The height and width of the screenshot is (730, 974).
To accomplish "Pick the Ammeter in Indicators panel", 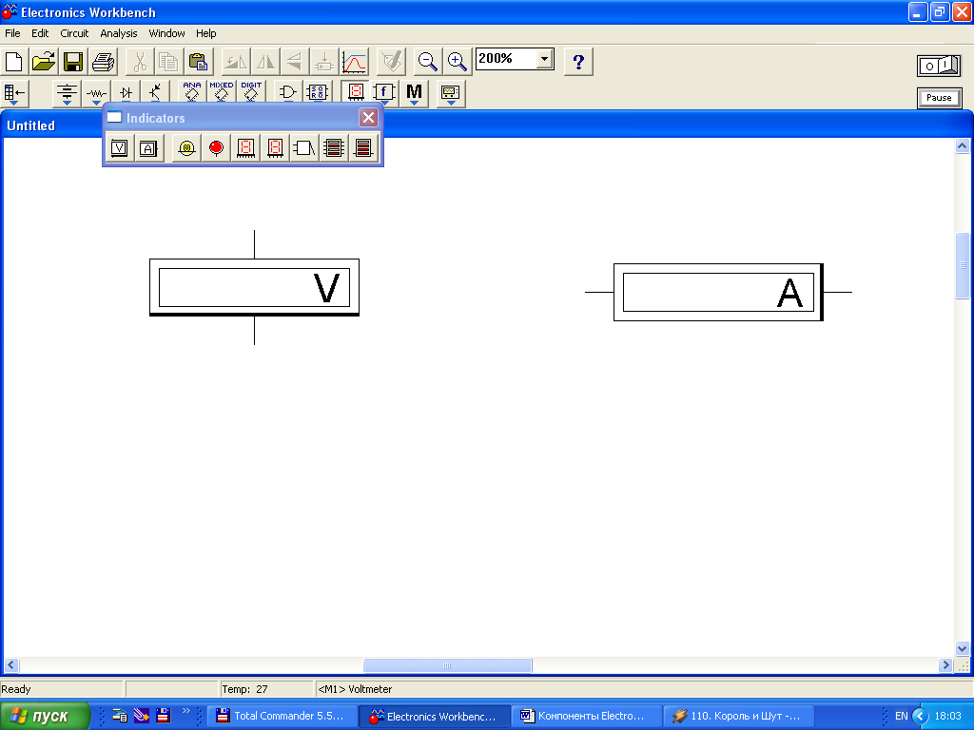I will click(148, 148).
